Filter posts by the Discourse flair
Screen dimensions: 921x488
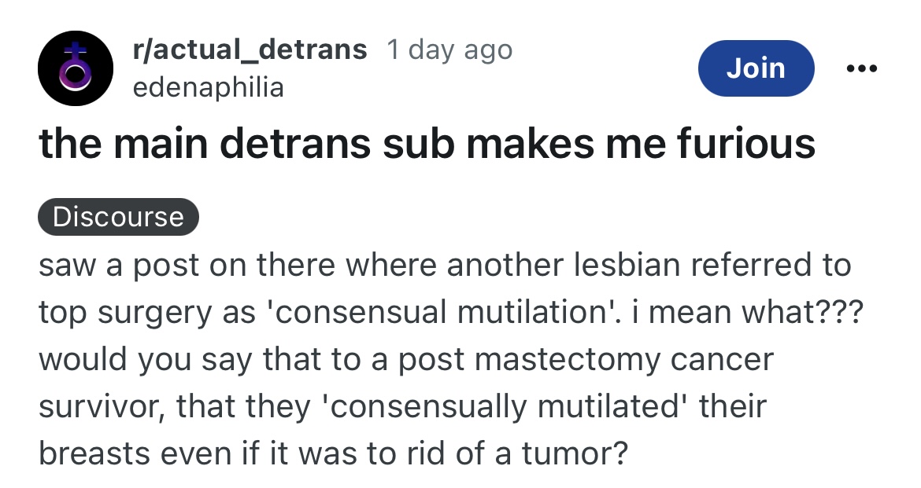[x=118, y=216]
